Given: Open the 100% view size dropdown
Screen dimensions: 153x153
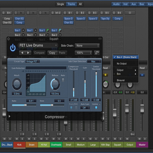Looking at the screenshot, I should pyautogui.click(x=83, y=53).
